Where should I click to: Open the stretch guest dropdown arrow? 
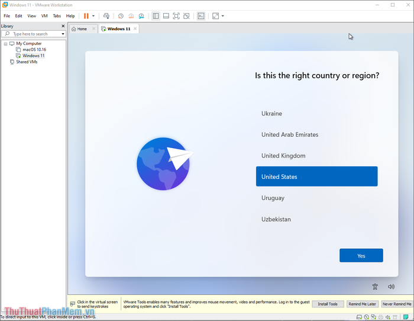(x=223, y=16)
